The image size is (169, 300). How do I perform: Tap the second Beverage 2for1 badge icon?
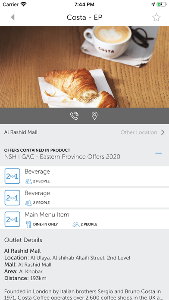pos(12,198)
